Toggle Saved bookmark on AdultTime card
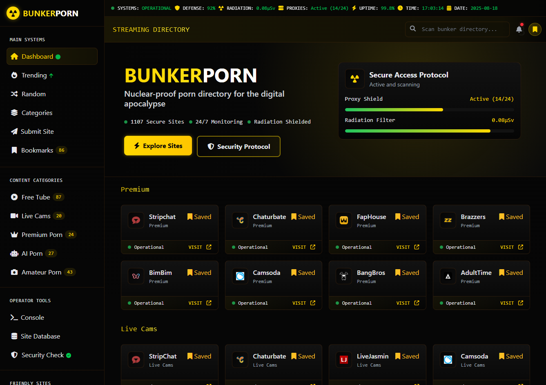This screenshot has width=546, height=385. tap(511, 273)
